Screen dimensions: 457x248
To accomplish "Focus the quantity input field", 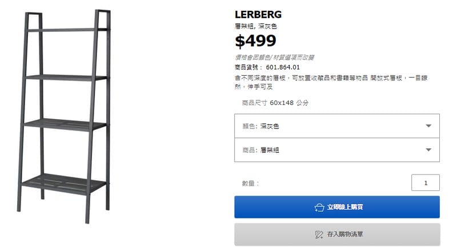I will click(425, 183).
